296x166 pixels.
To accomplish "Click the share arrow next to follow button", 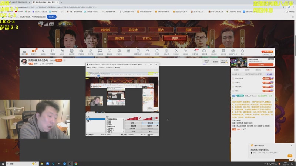I will pyautogui.click(x=64, y=60).
